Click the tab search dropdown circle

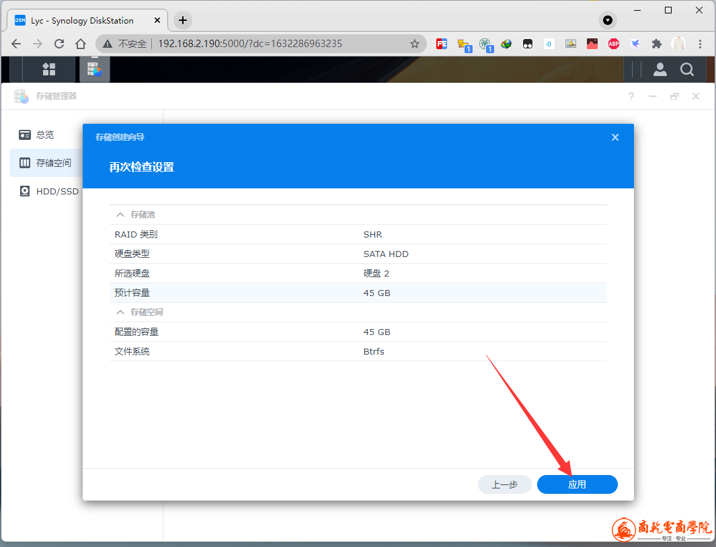[608, 20]
